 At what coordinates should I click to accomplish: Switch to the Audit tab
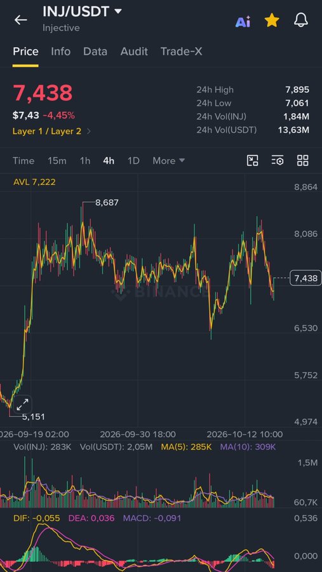[x=134, y=51]
